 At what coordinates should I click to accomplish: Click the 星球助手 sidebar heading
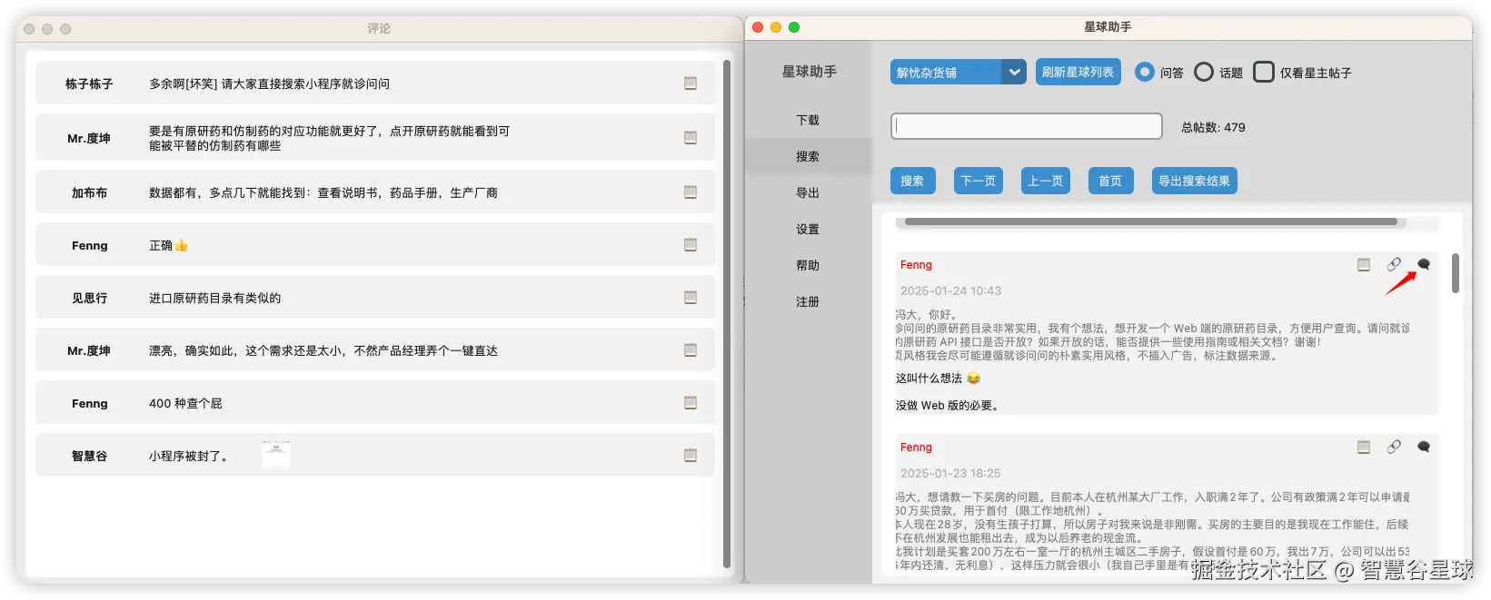[809, 71]
